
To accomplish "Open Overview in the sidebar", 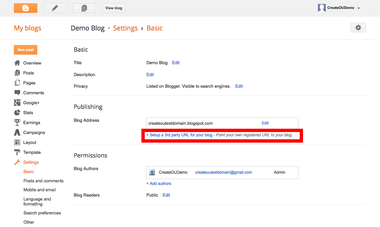I will click(x=32, y=63).
